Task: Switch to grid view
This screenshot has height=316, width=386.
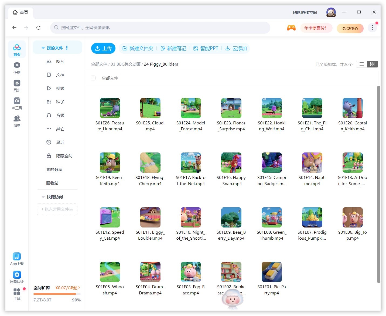Action: coord(373,64)
